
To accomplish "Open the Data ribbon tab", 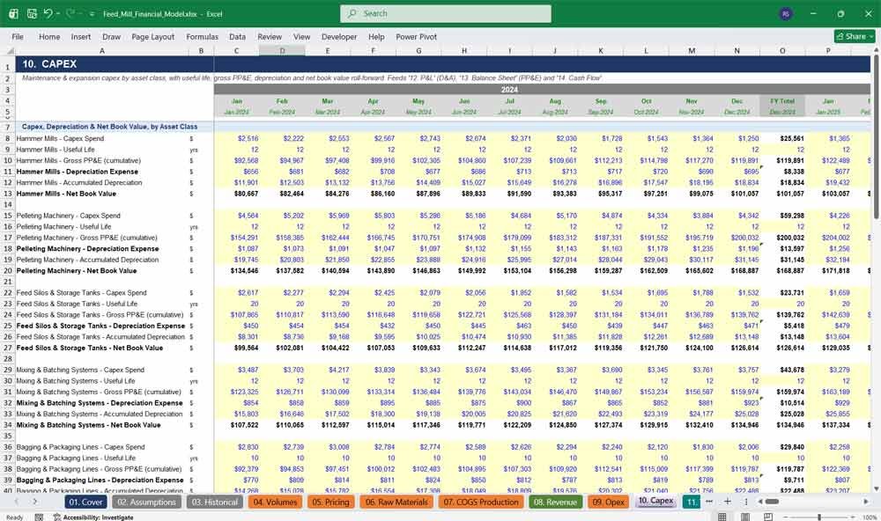I will click(x=237, y=36).
